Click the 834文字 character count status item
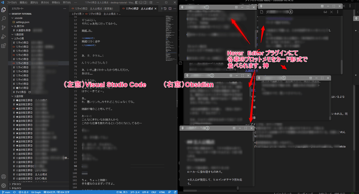 [x=56, y=192]
